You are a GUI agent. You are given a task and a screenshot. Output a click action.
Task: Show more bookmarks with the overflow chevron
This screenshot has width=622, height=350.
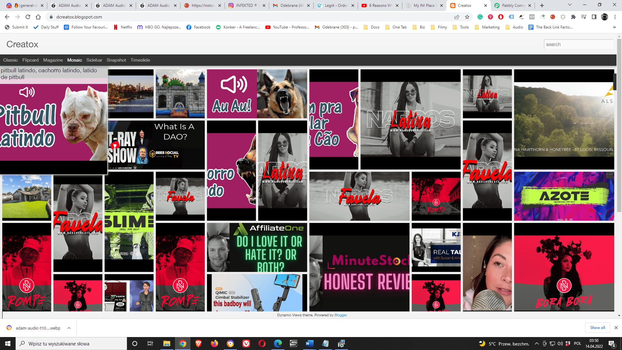click(615, 27)
